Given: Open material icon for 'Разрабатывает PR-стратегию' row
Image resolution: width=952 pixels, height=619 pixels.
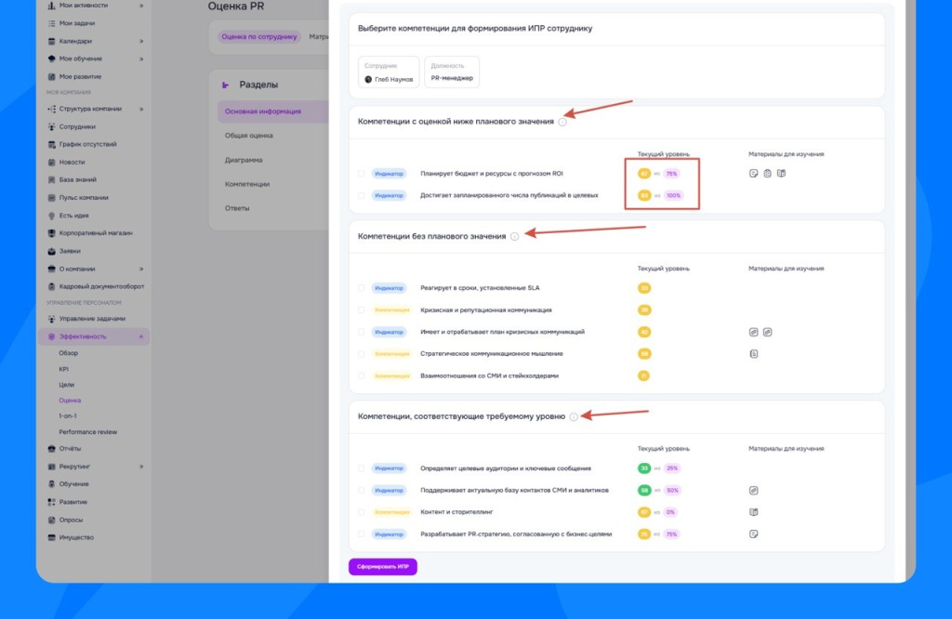Looking at the screenshot, I should point(753,534).
